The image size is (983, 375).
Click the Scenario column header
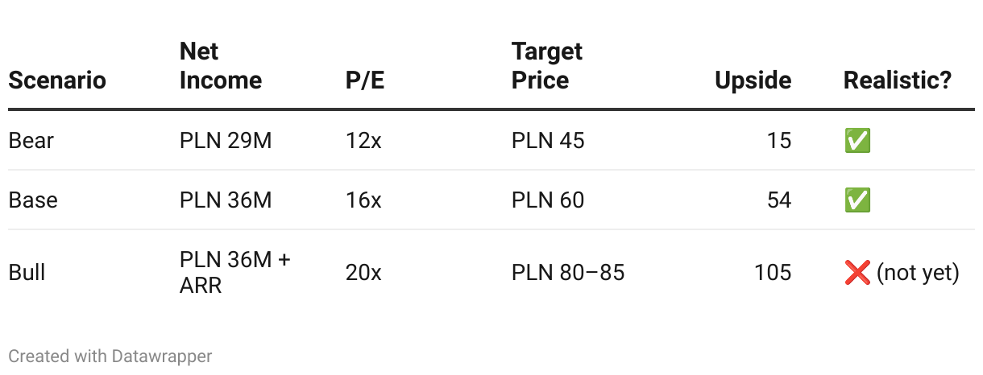[57, 80]
